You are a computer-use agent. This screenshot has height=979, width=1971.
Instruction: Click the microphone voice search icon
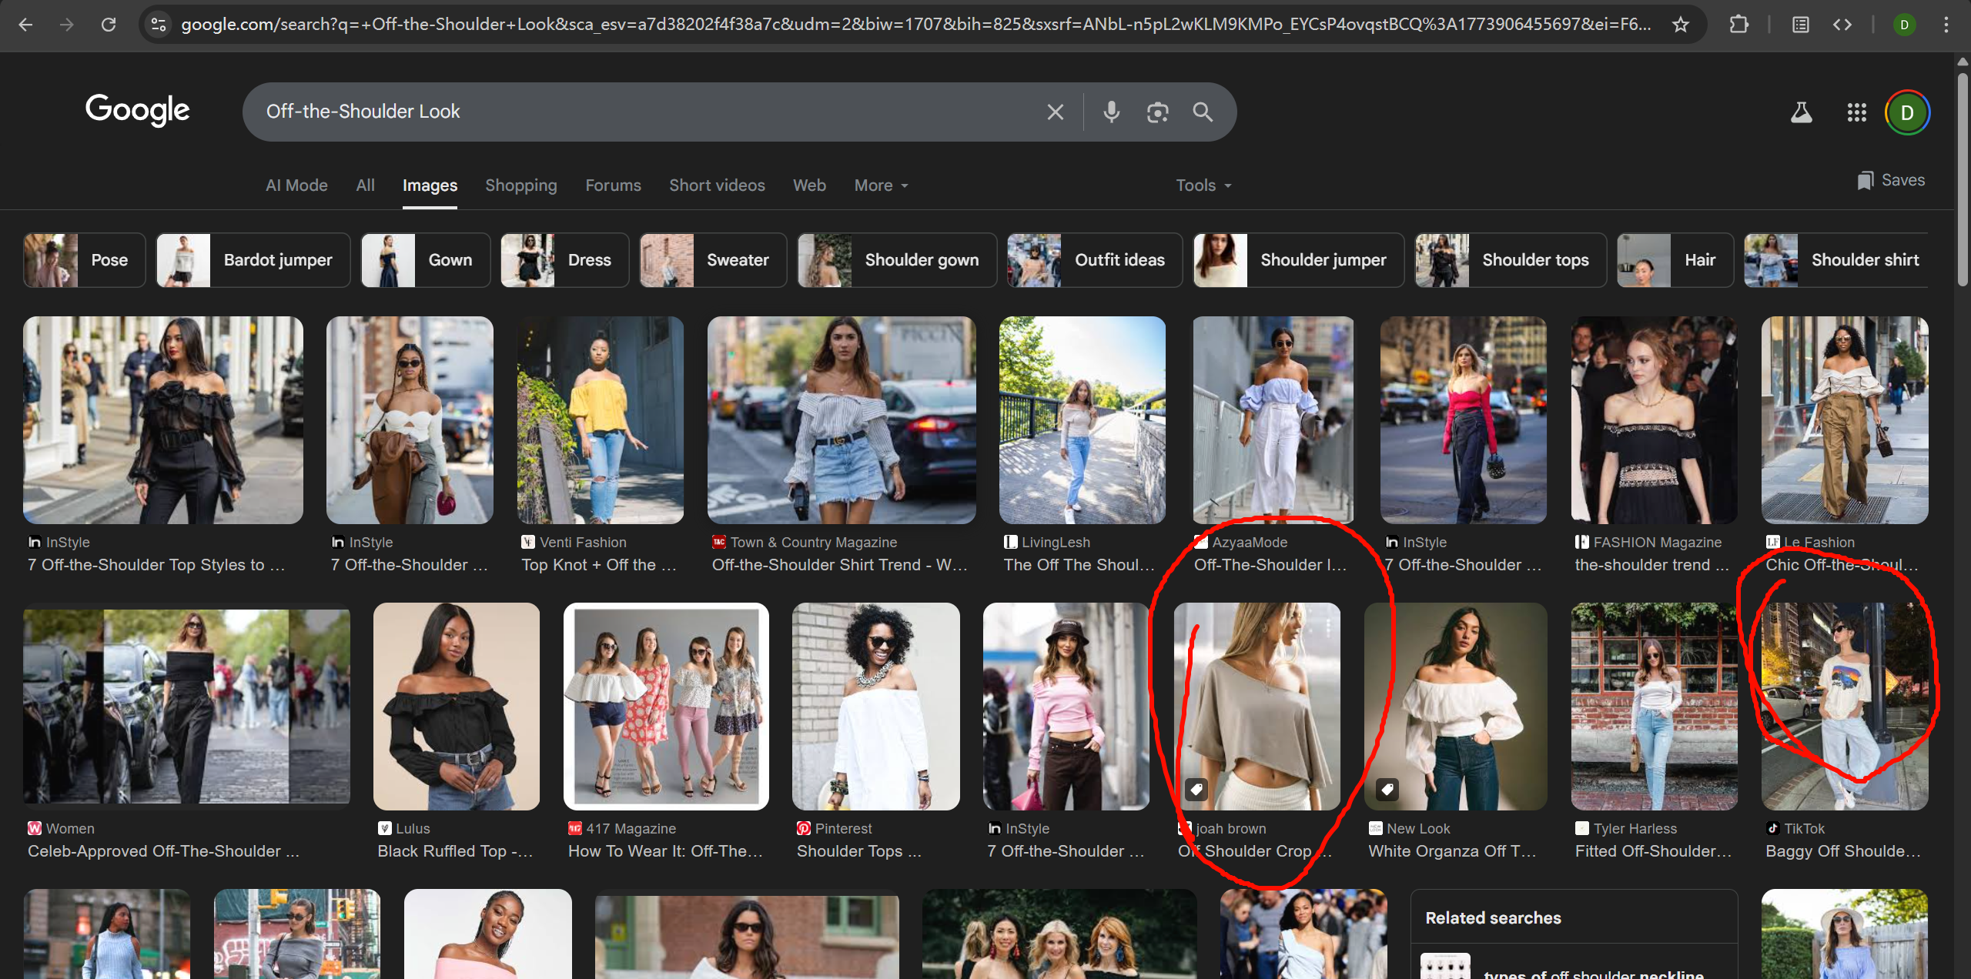(x=1111, y=112)
